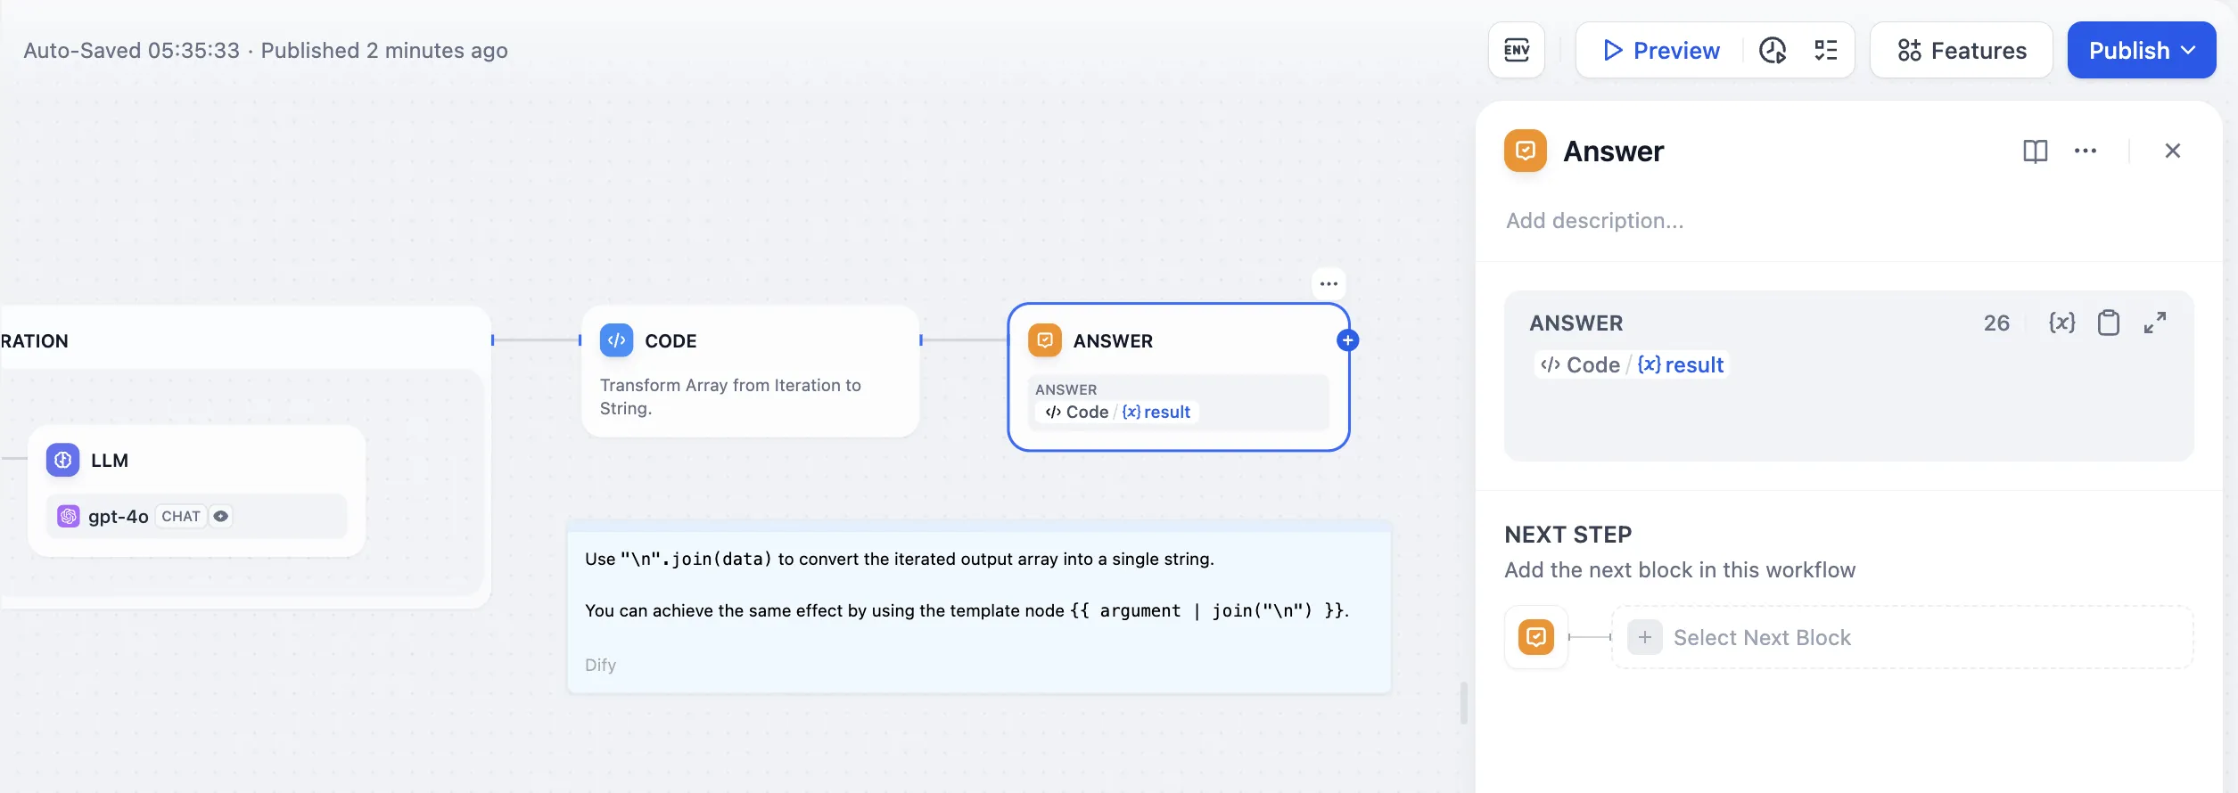Open the Answer panel three-dots menu
The image size is (2238, 793).
pyautogui.click(x=2085, y=151)
